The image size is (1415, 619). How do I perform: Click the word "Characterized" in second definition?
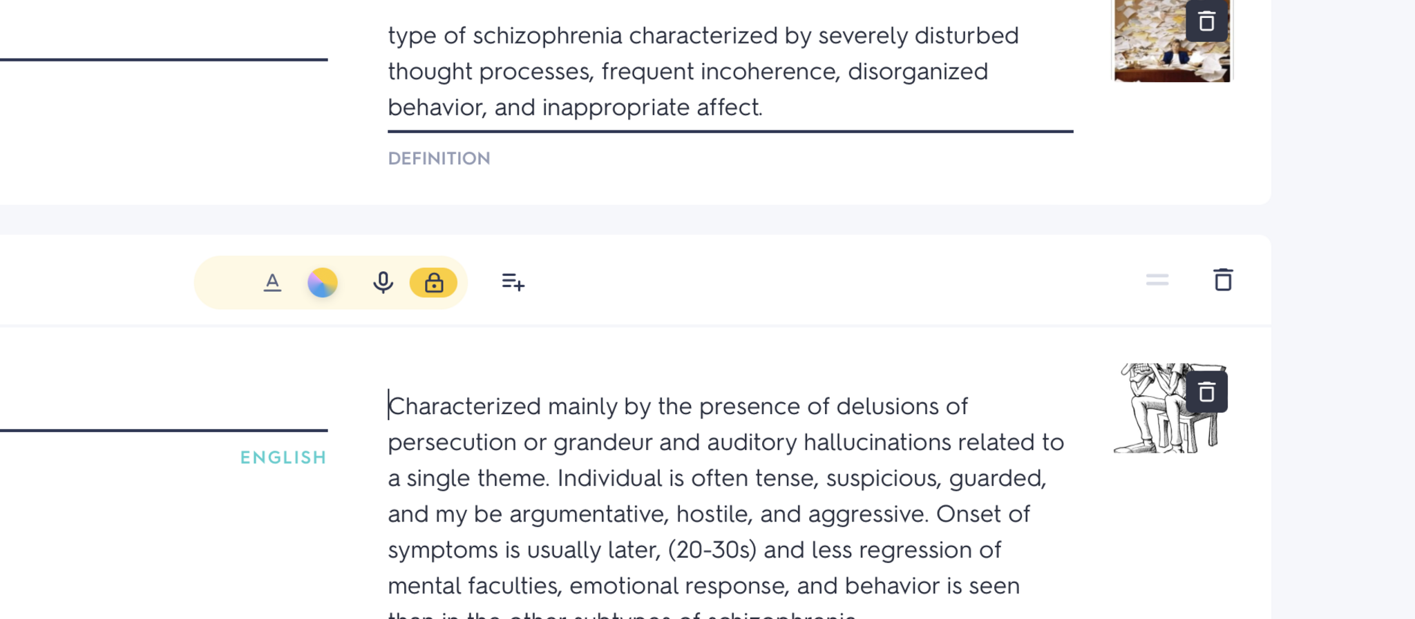pos(464,406)
